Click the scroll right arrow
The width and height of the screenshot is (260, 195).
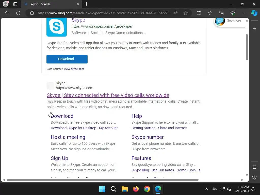(x=242, y=180)
